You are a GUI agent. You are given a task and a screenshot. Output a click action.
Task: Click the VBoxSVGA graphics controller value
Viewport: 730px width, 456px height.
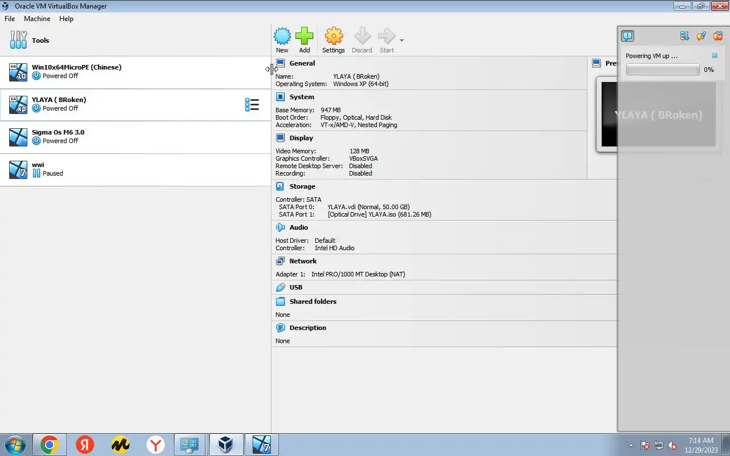click(x=363, y=158)
